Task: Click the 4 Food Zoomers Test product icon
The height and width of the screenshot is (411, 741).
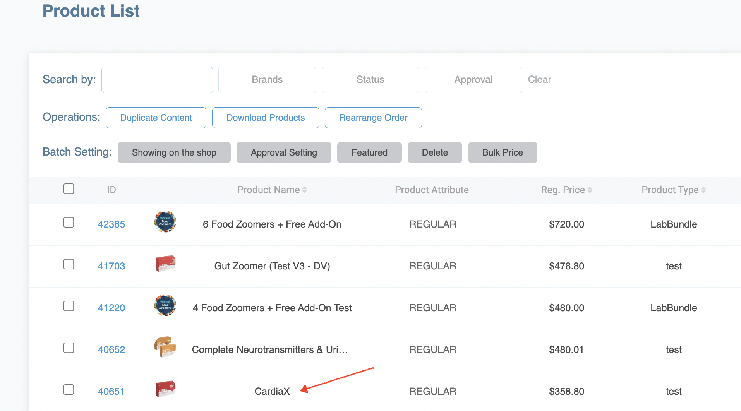Action: click(165, 306)
